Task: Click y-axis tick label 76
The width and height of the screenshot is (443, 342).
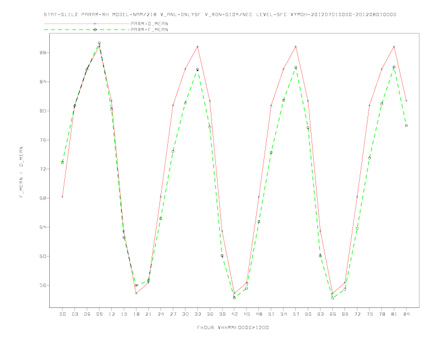Action: 43,140
